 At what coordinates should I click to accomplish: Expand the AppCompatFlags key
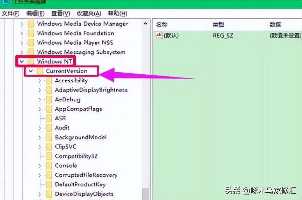tap(39, 109)
